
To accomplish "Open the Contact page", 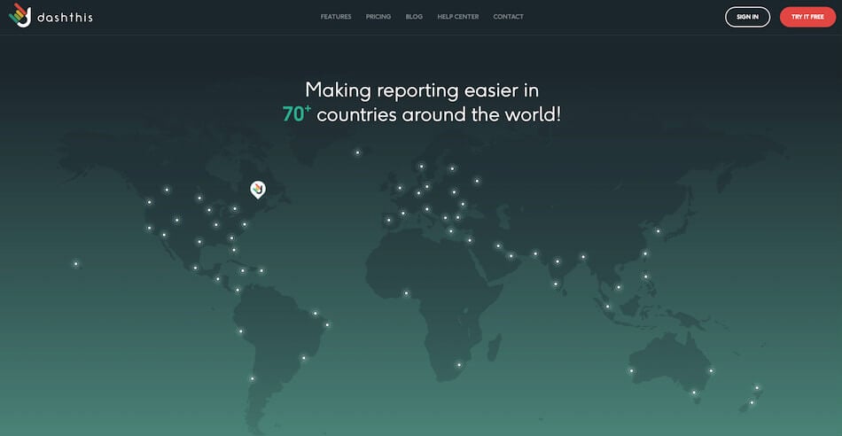I will 508,17.
